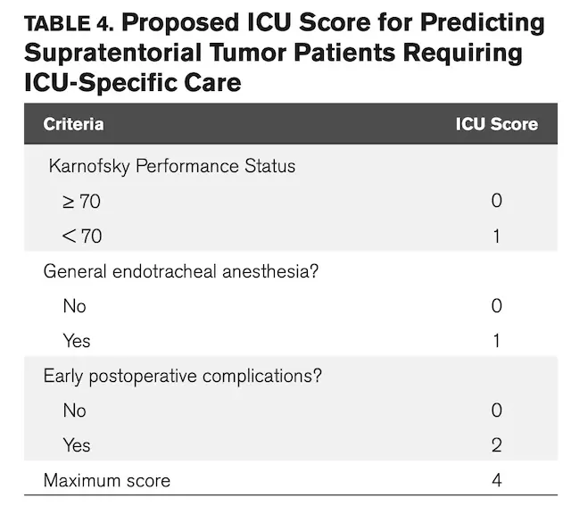Click "No" under Early postoperative complications
Image resolution: width=571 pixels, height=506 pixels.
pyautogui.click(x=75, y=411)
